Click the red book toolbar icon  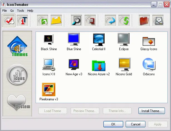(145, 20)
